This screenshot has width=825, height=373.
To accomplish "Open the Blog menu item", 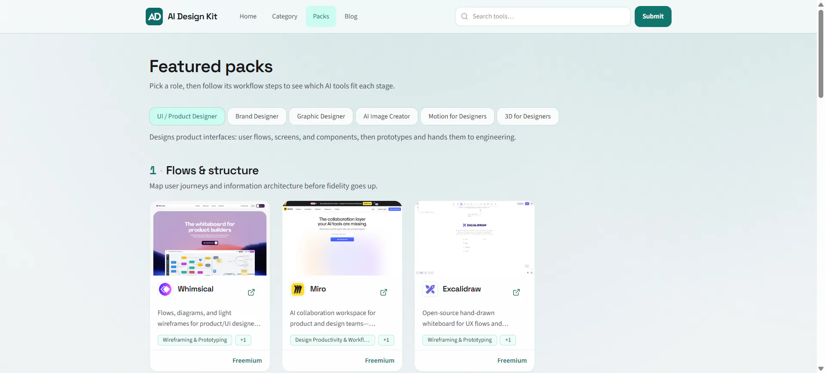I will [351, 16].
